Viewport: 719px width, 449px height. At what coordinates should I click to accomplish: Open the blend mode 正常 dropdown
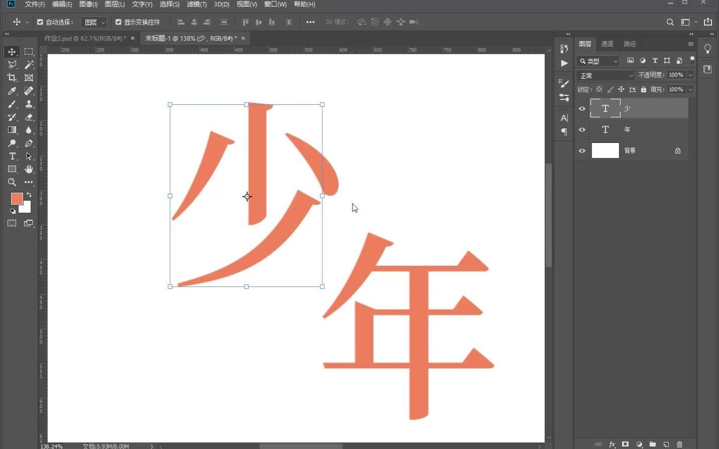tap(606, 75)
